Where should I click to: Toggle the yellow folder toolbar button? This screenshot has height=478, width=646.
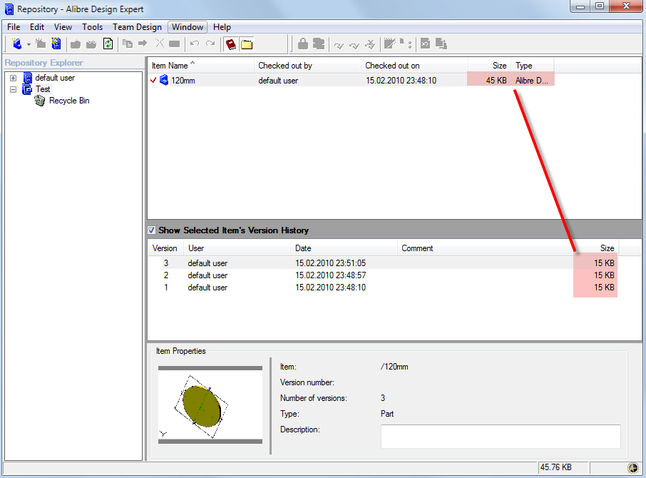(x=247, y=44)
